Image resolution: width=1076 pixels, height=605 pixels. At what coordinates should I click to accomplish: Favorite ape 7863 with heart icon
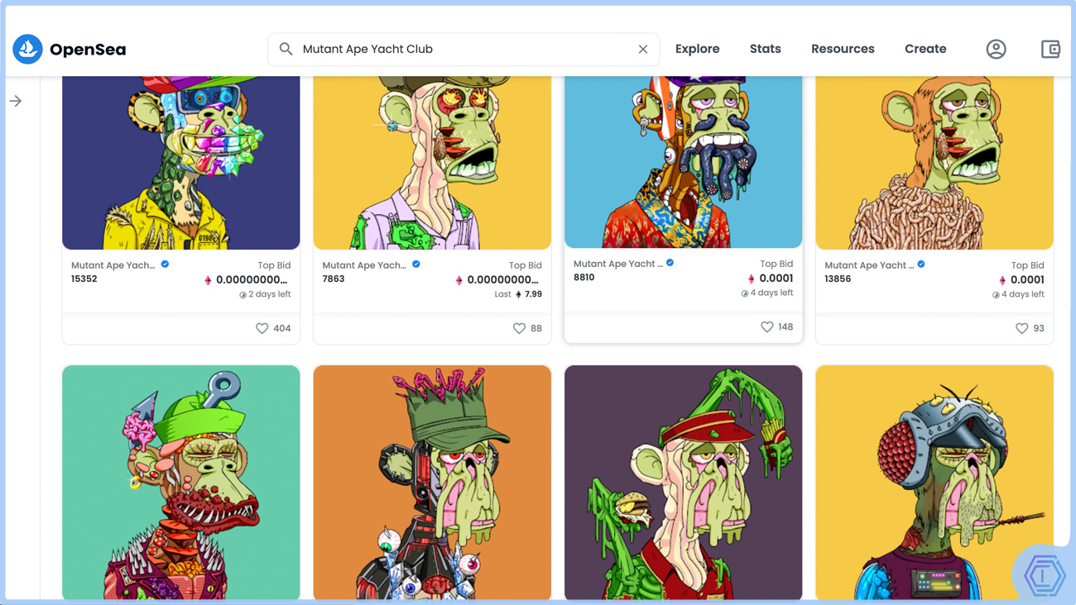[519, 328]
